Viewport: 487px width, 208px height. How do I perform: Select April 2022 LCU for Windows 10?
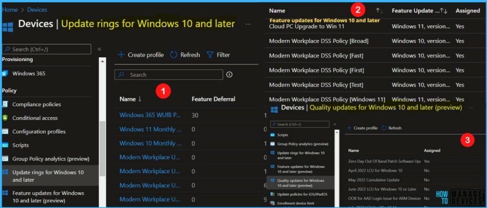[415, 170]
